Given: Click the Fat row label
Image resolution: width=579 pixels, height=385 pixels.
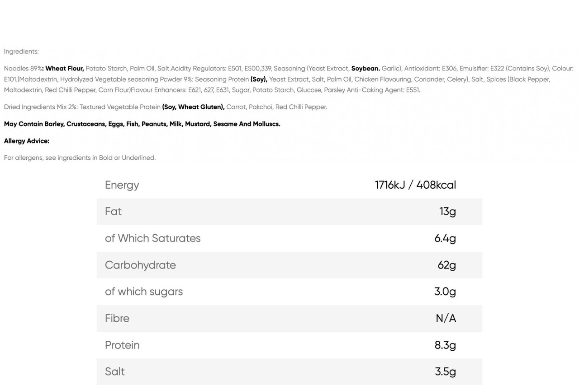Looking at the screenshot, I should 113,211.
